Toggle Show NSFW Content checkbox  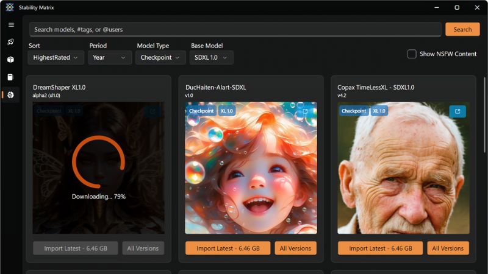(412, 54)
